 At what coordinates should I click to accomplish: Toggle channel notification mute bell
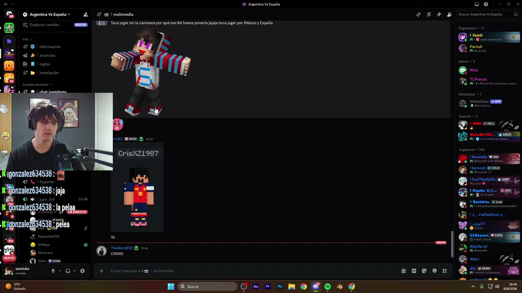pos(429,14)
